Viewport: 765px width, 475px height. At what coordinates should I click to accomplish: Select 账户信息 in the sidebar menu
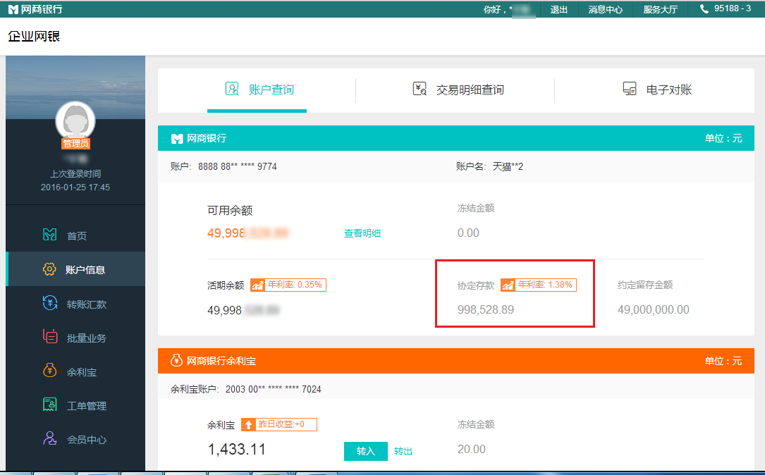coord(75,269)
